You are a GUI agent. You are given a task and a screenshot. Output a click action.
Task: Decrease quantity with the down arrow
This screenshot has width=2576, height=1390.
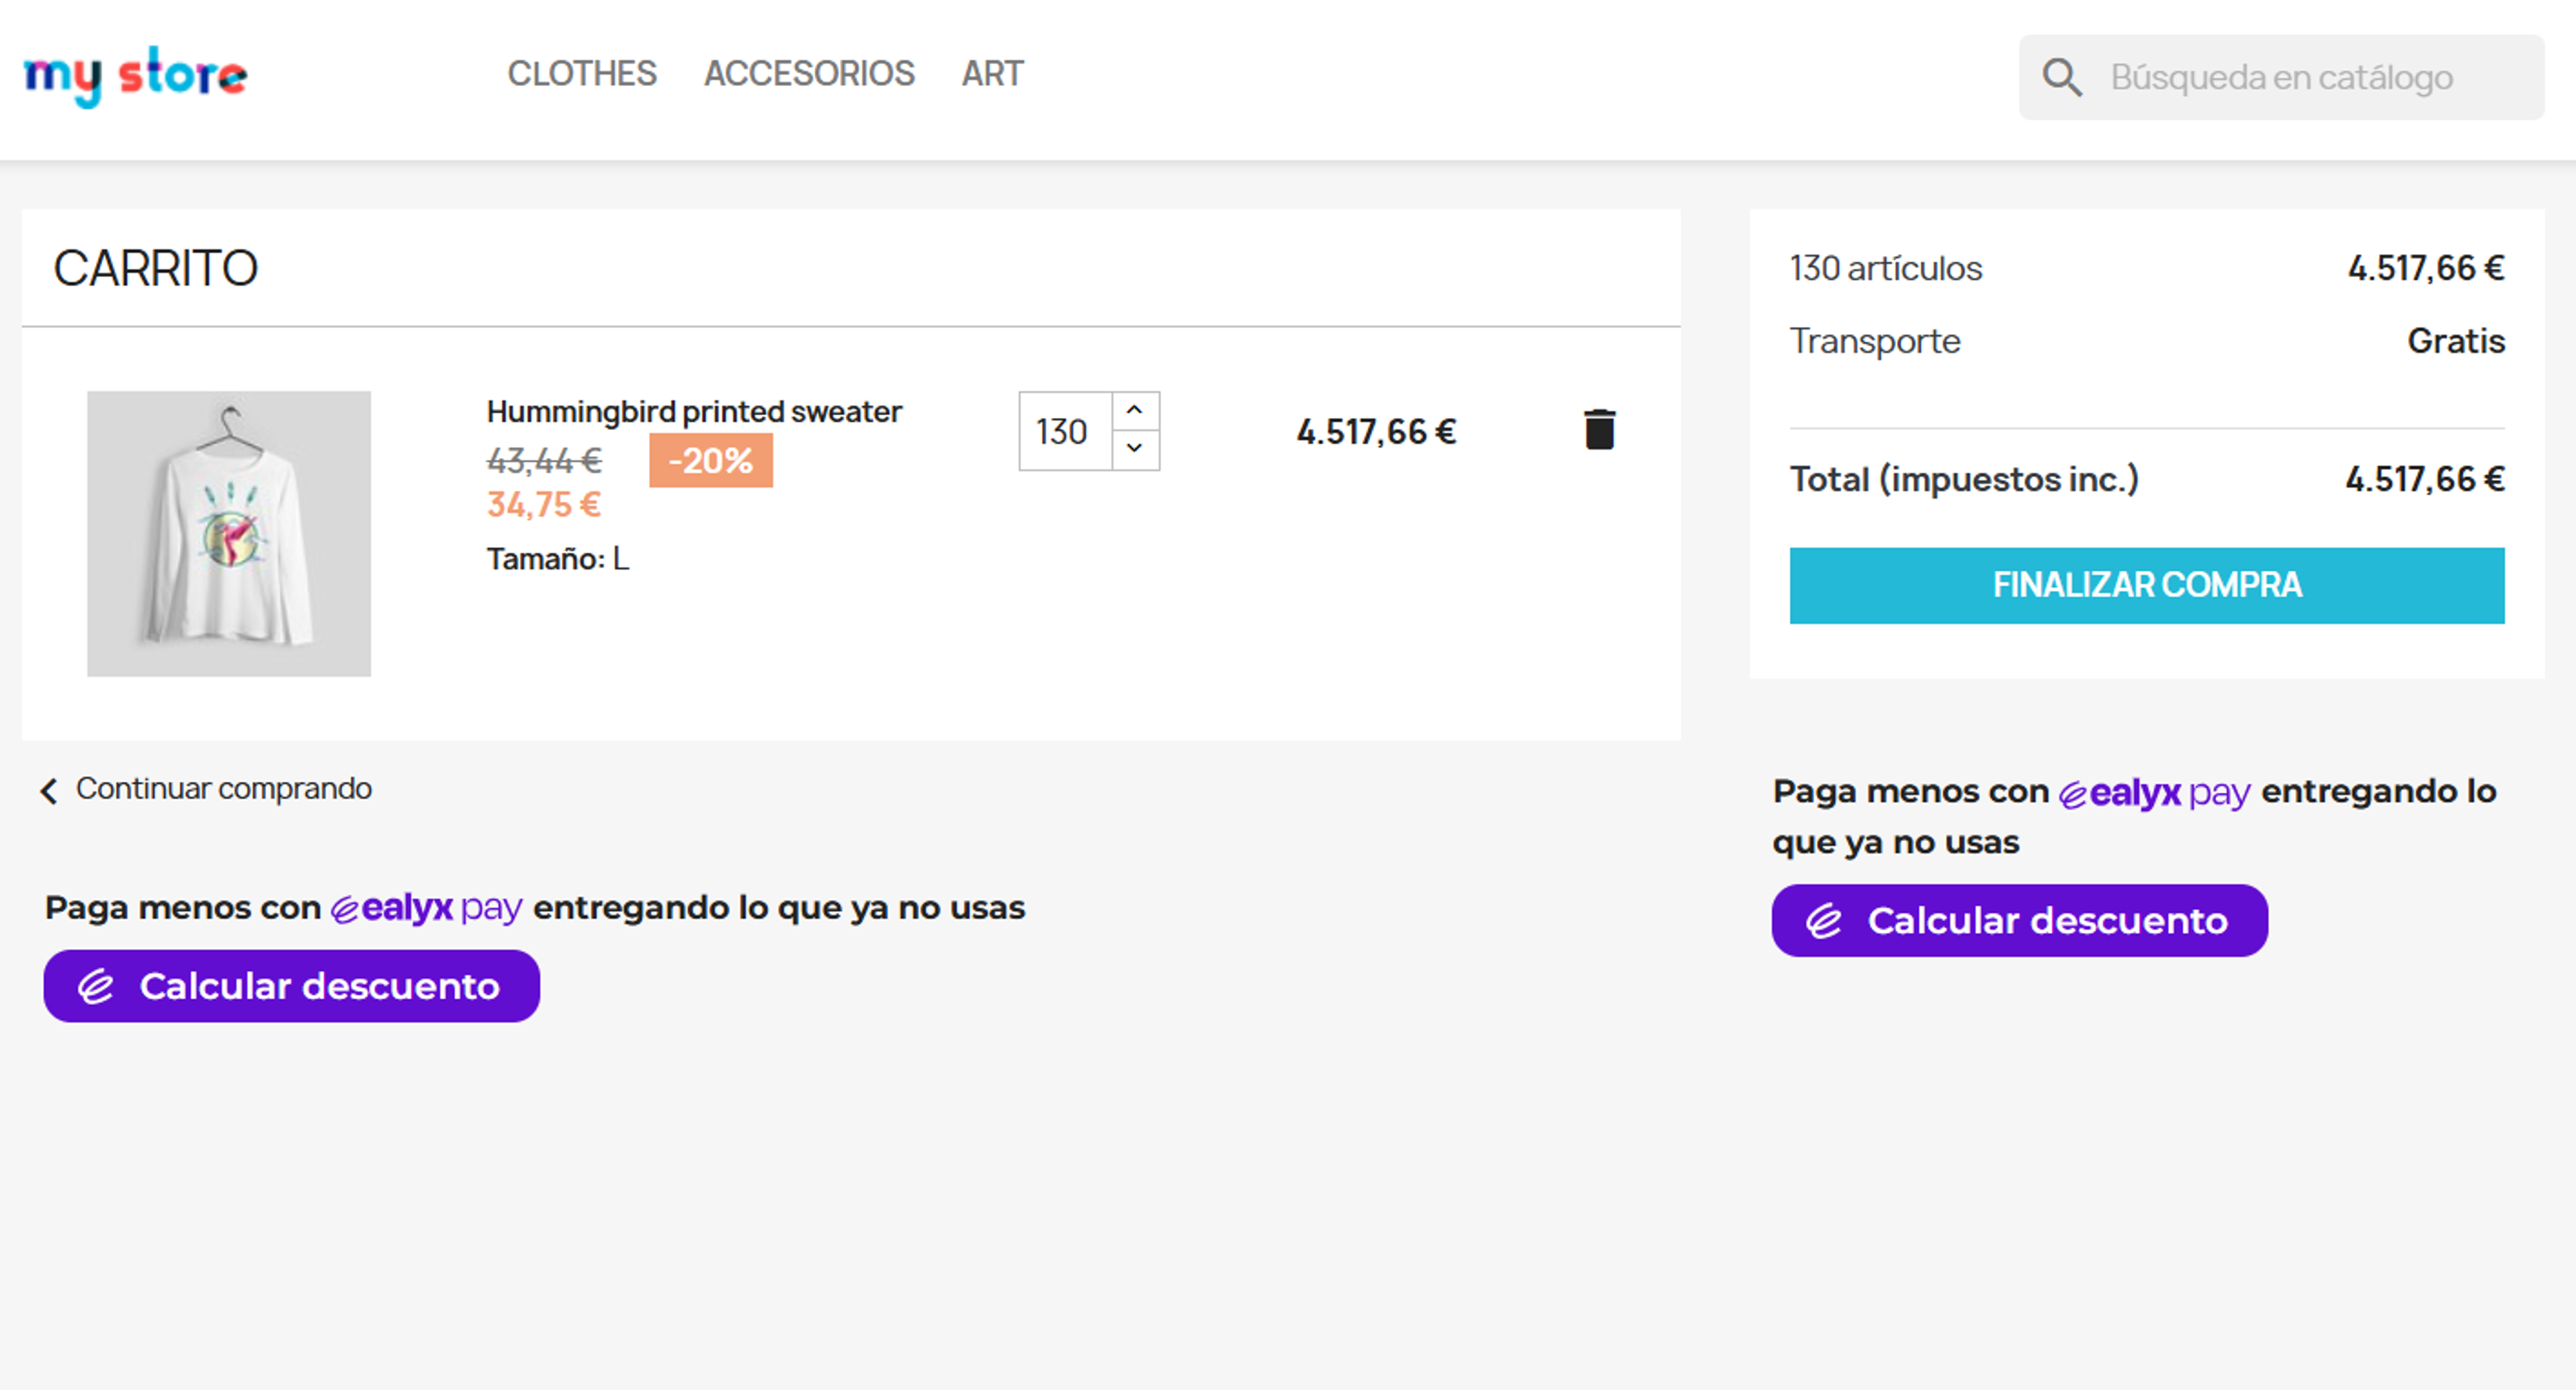pos(1134,448)
